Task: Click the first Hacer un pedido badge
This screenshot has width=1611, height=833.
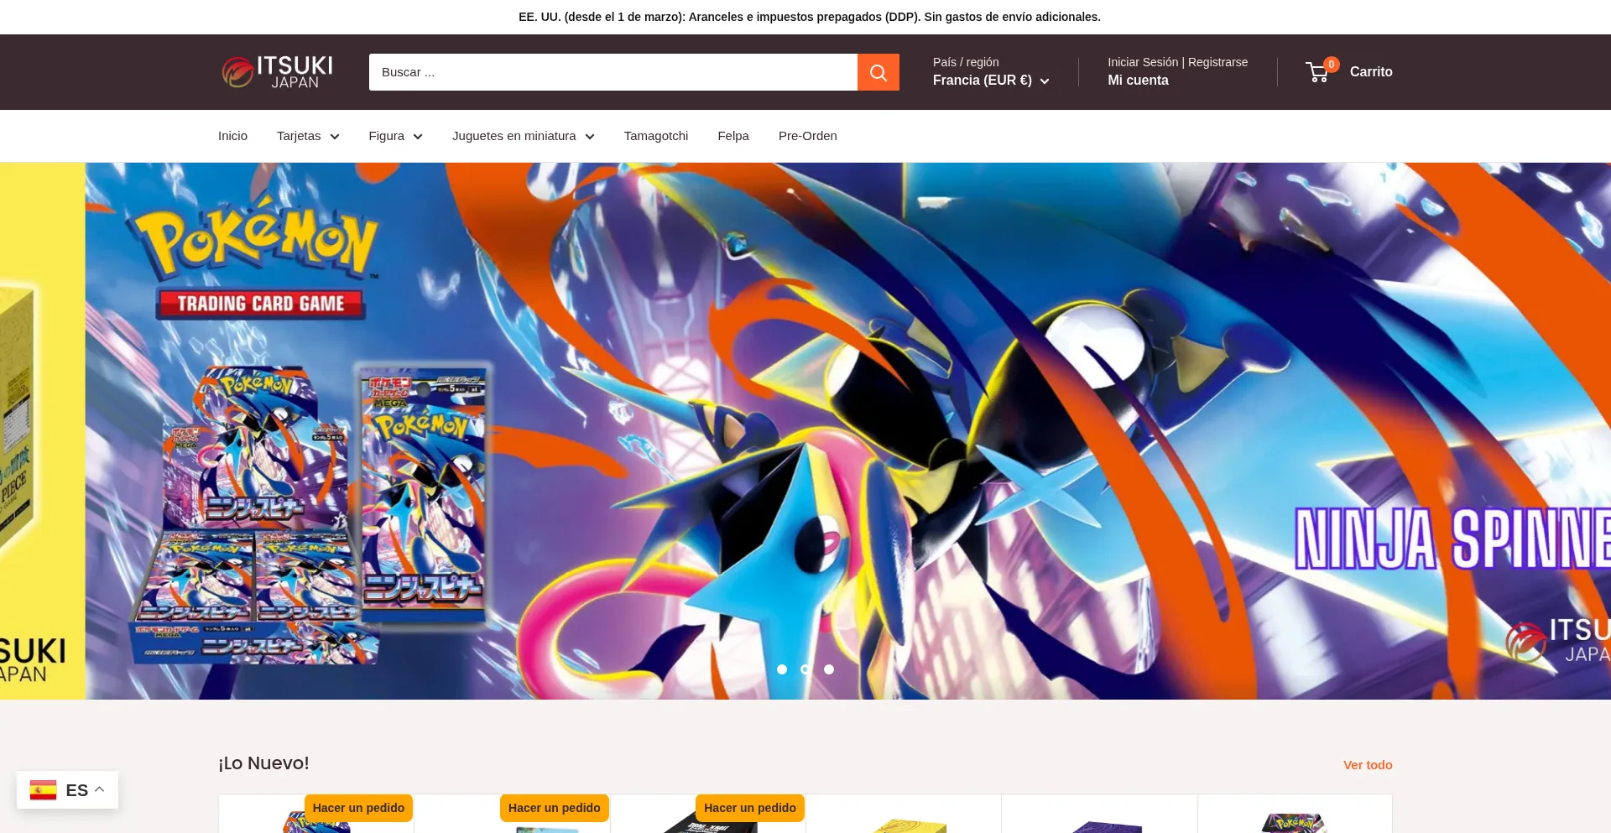Action: [358, 808]
